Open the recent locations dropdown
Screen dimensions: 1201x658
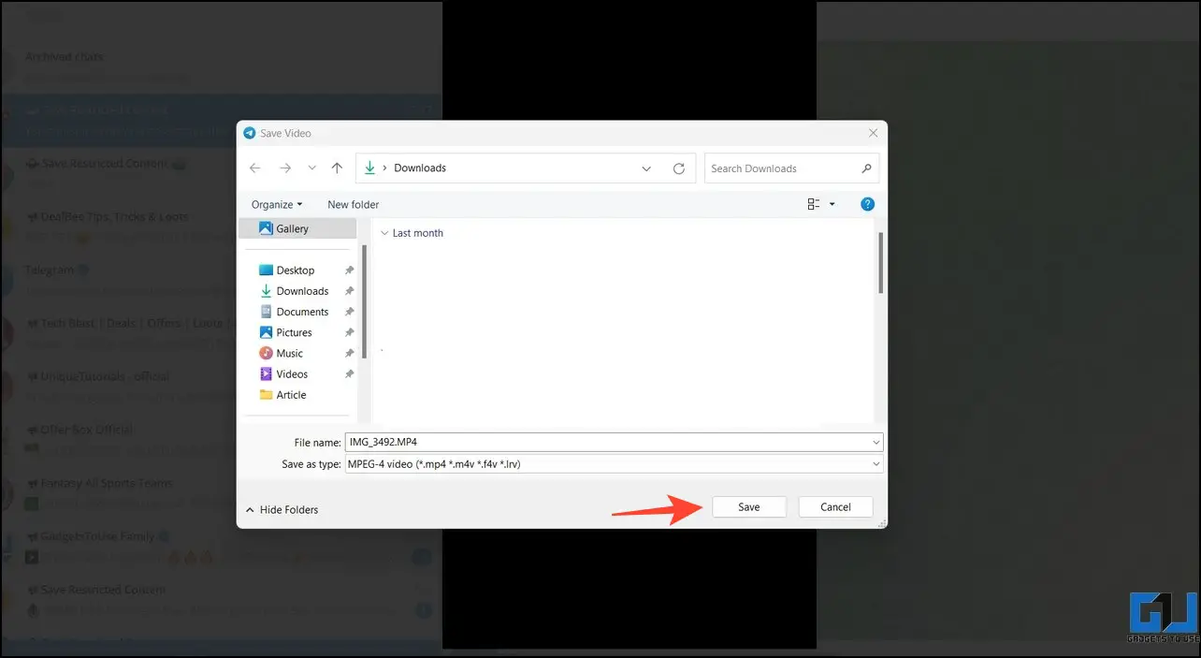[312, 168]
